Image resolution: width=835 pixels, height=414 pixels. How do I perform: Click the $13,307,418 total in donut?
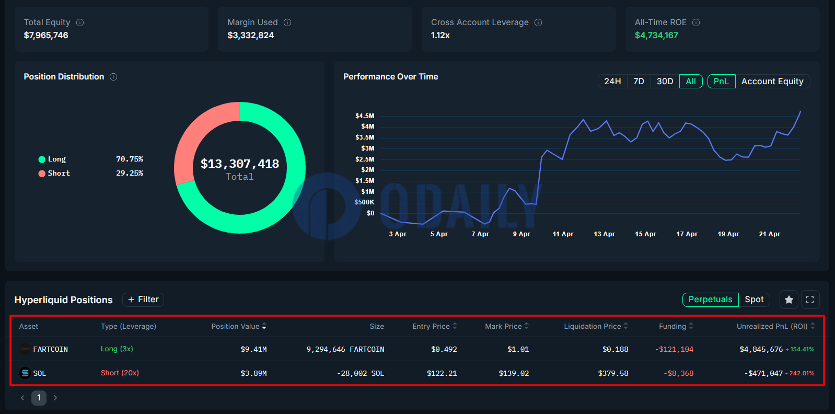pos(240,164)
